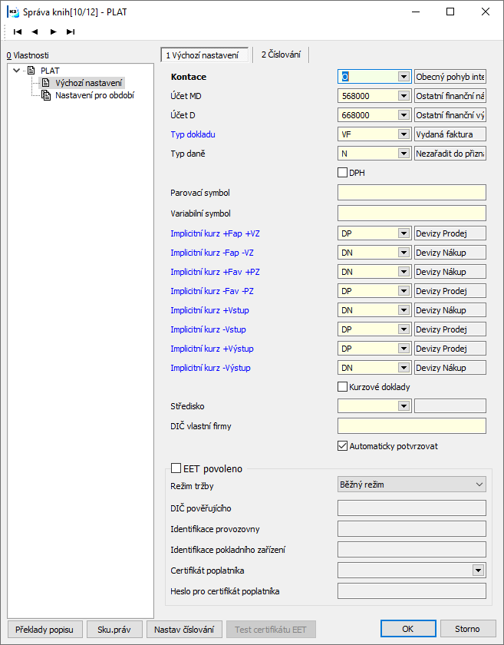Screen dimensions: 504x645
Task: Switch to 2 Číslování tab
Action: coord(281,55)
